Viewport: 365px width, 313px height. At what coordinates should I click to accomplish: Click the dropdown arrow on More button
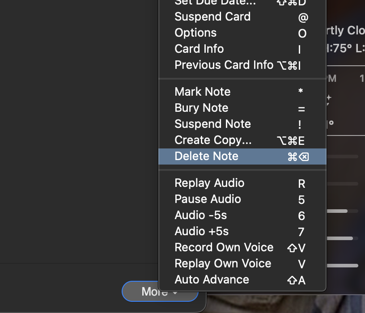[x=175, y=292]
